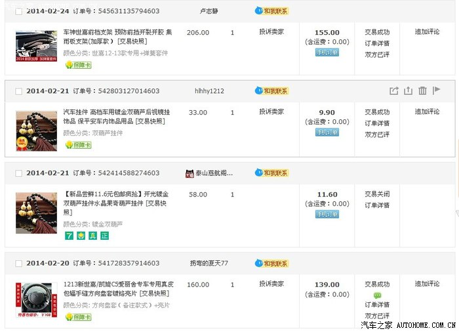Check the box for the 2014-02-20 order
The height and width of the screenshot is (331, 459).
click(18, 263)
